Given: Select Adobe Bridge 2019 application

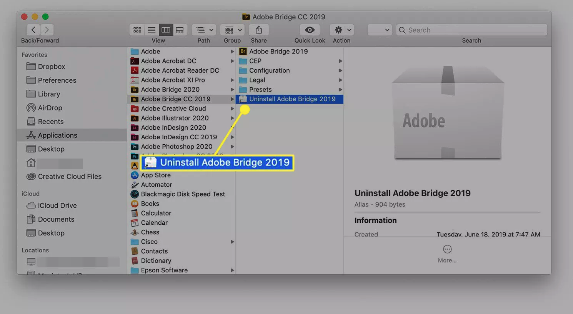Looking at the screenshot, I should pyautogui.click(x=290, y=52).
